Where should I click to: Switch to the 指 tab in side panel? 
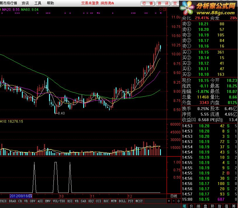coord(220,206)
